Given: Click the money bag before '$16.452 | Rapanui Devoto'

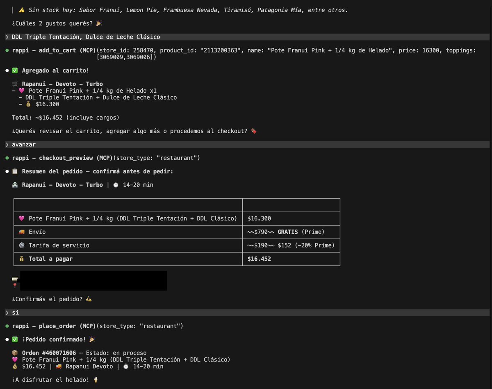Looking at the screenshot, I should 15,366.
